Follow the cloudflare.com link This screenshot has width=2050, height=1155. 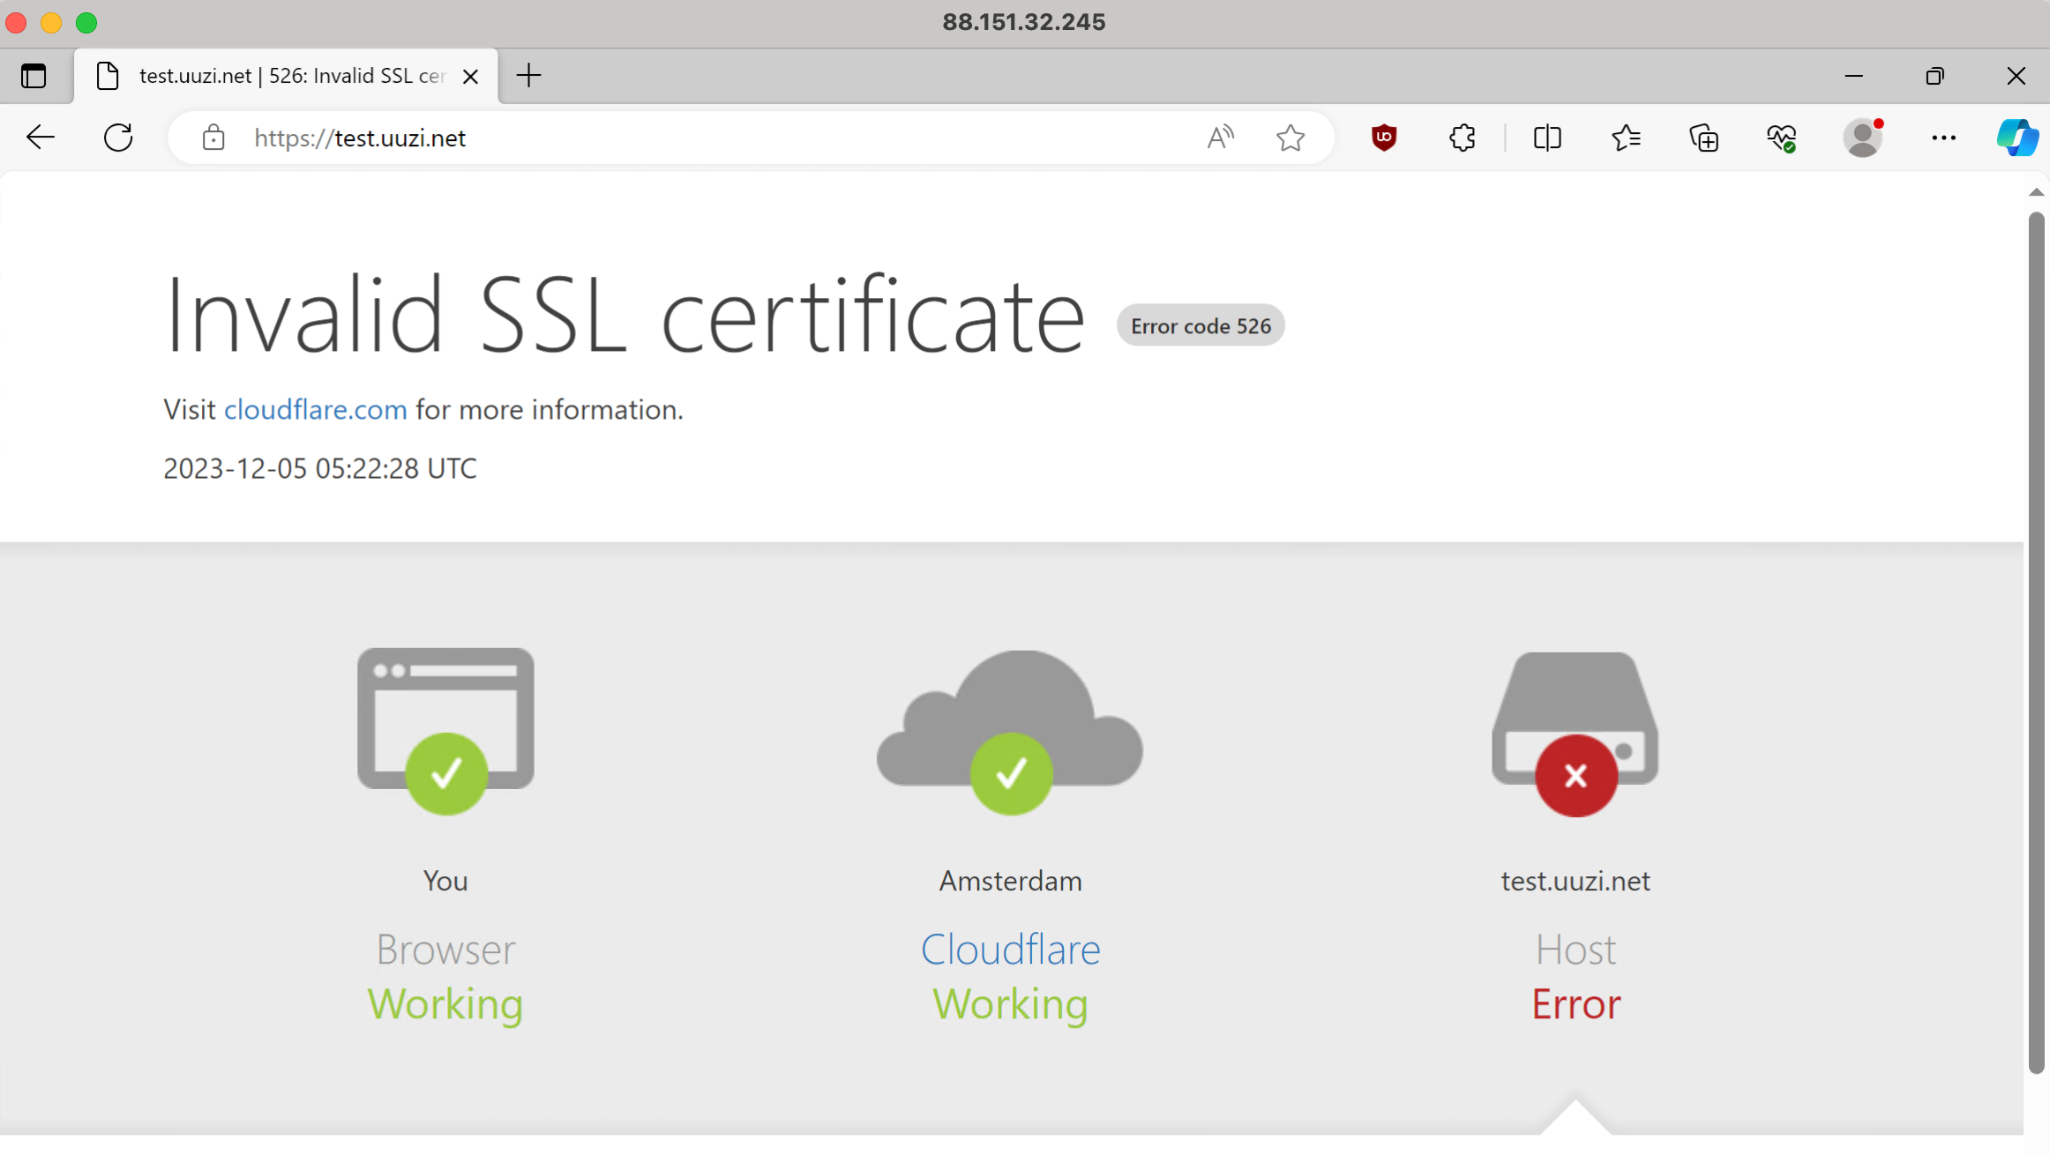pyautogui.click(x=315, y=409)
